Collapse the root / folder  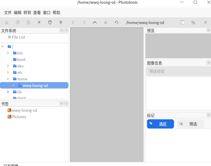(2, 46)
